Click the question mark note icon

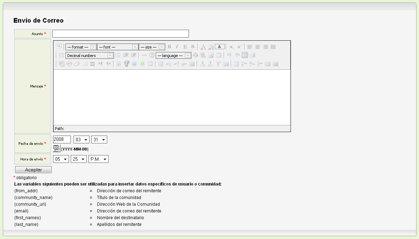coord(152,55)
